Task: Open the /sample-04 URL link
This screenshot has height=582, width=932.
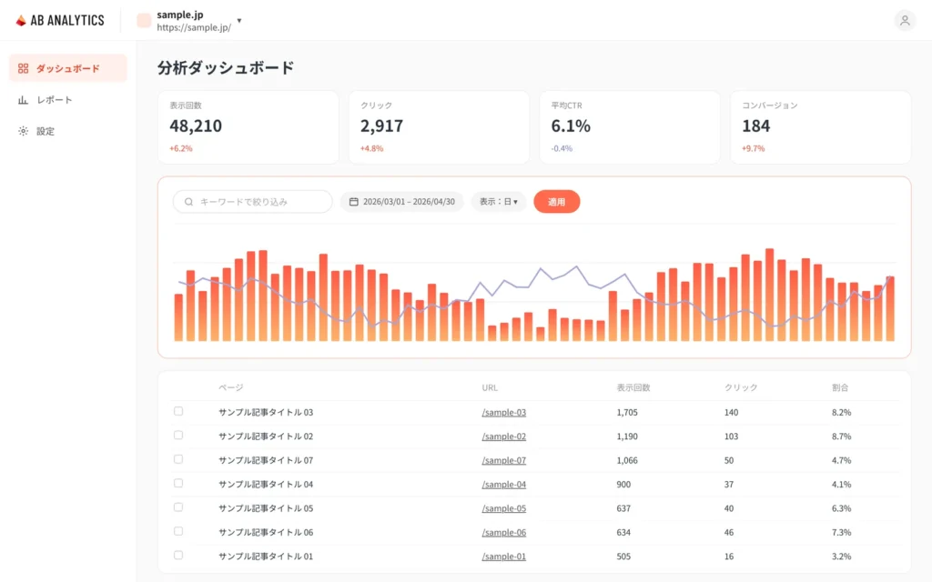Action: click(x=504, y=485)
